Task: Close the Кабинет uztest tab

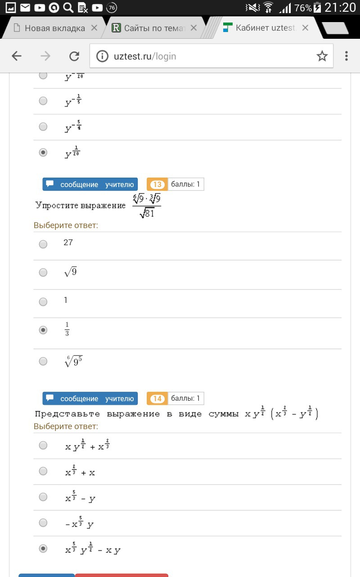Action: click(x=305, y=28)
